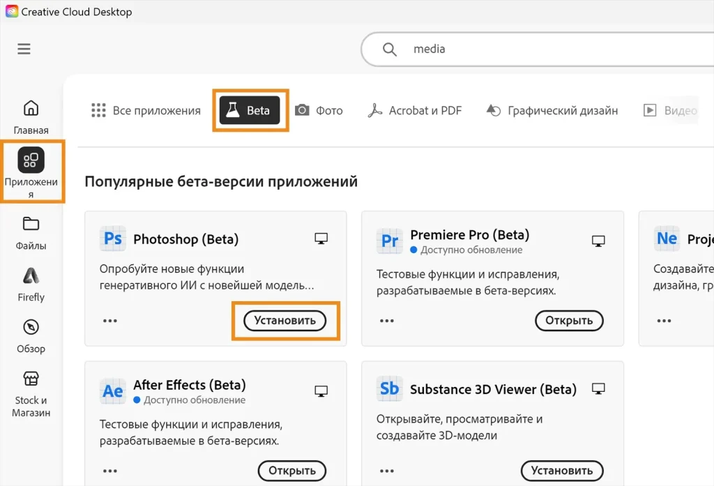
Task: Open Premiere Pro (Beta) more options menu
Action: pyautogui.click(x=387, y=321)
